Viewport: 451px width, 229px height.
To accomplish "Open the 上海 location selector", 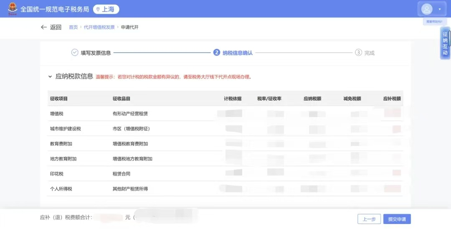I will tap(106, 9).
